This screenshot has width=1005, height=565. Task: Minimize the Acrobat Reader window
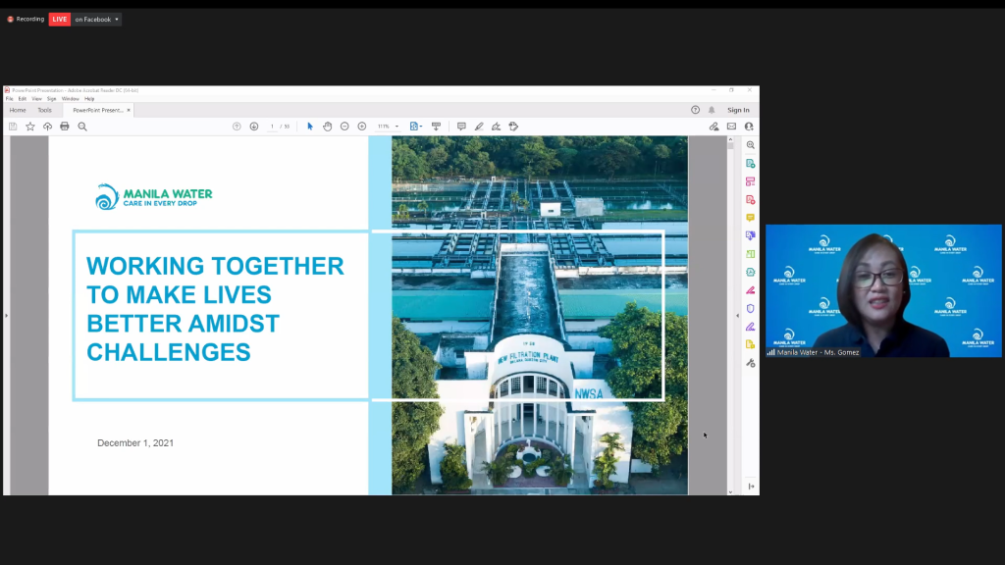pyautogui.click(x=714, y=90)
